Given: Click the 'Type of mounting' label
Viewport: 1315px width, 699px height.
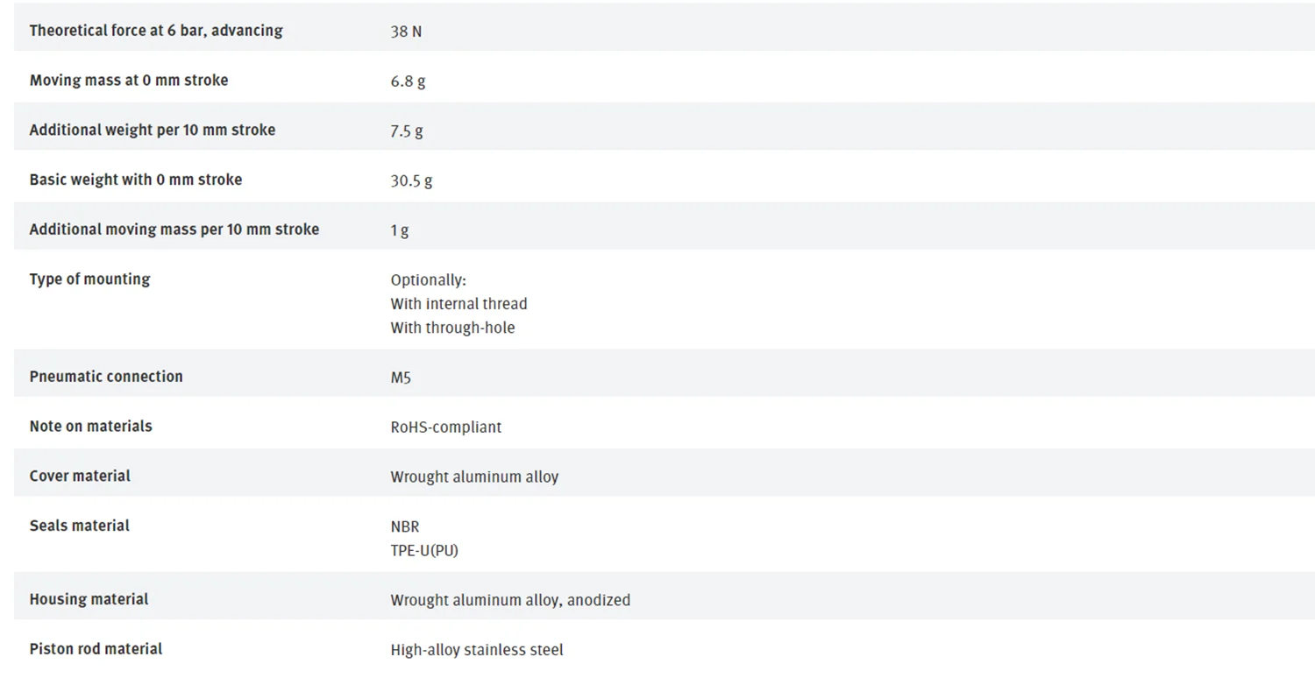Looking at the screenshot, I should tap(89, 279).
